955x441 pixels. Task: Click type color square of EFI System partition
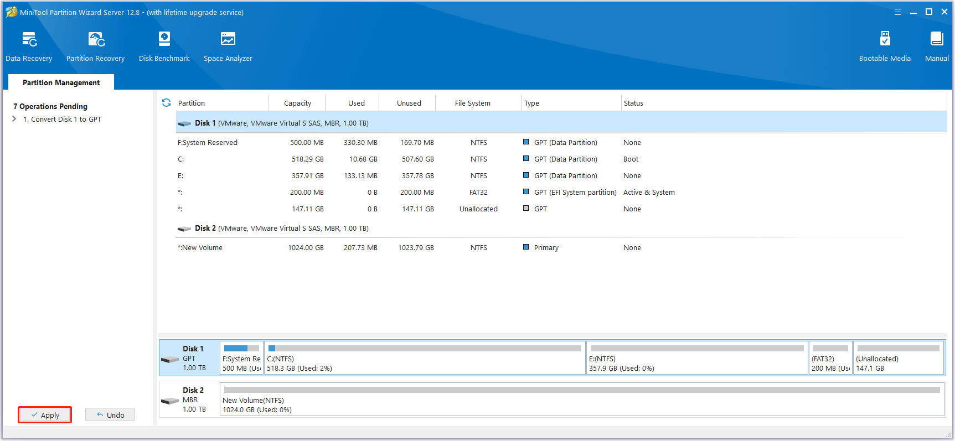(x=526, y=192)
